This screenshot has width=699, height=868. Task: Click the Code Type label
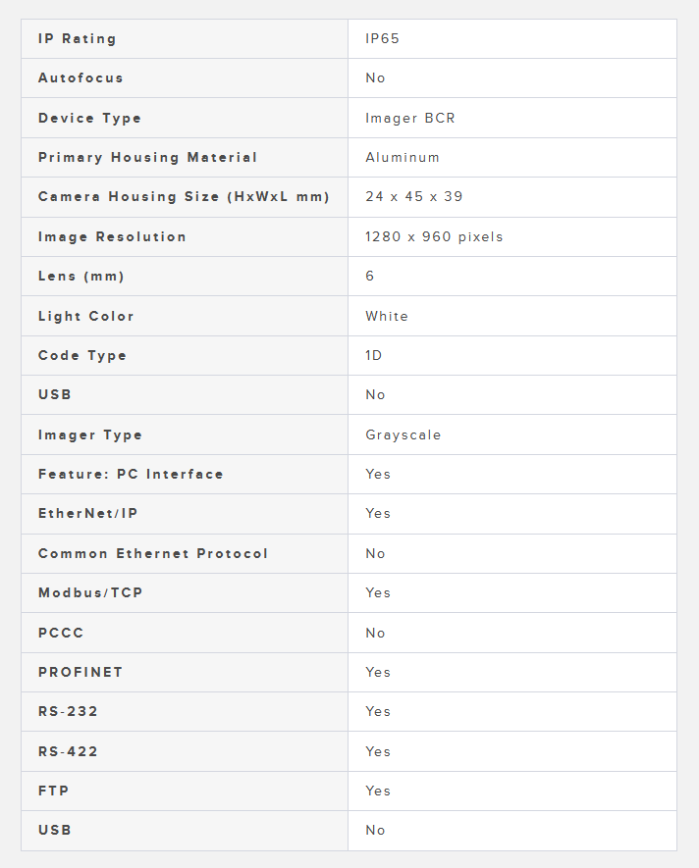click(x=81, y=356)
